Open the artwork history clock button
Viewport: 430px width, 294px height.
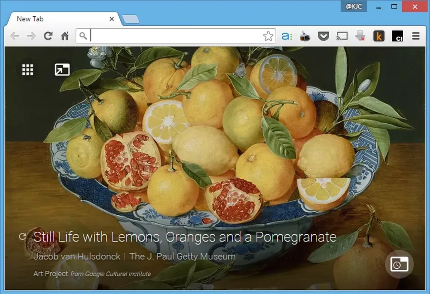[x=399, y=264]
